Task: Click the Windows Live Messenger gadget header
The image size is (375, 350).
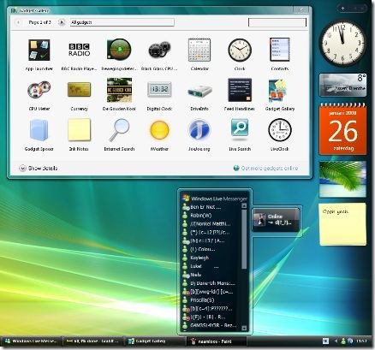Action: coord(215,199)
